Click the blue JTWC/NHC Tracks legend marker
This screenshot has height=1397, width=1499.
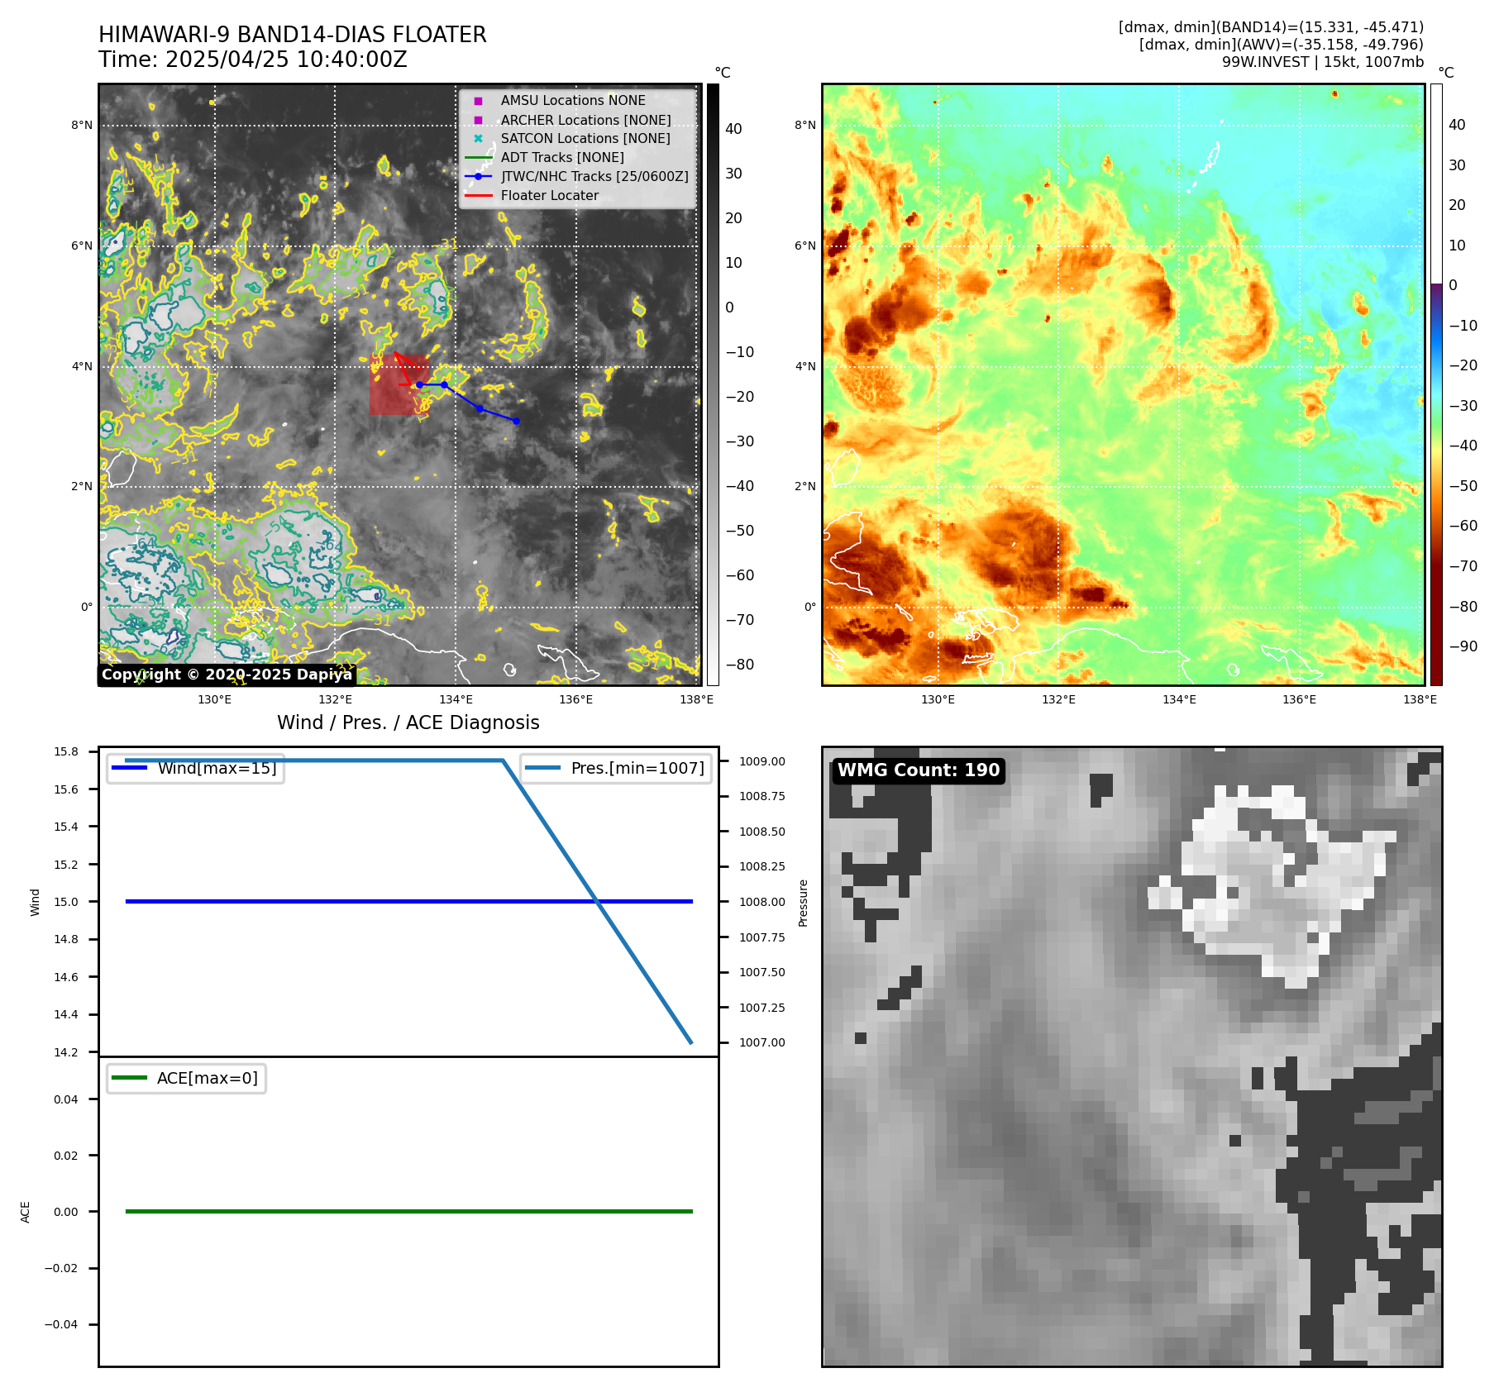click(x=478, y=177)
